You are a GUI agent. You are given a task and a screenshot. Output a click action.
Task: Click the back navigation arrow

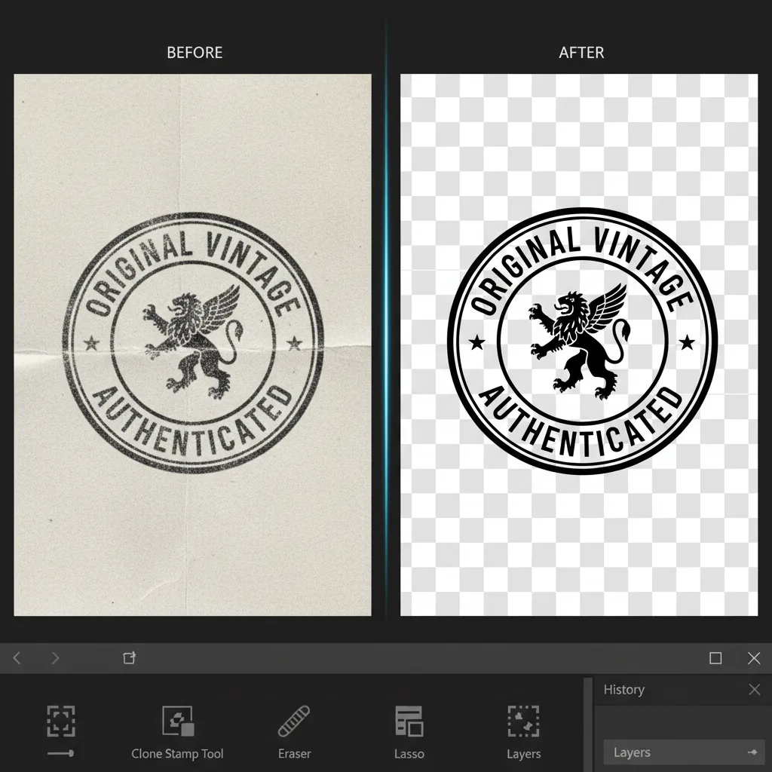tap(17, 657)
